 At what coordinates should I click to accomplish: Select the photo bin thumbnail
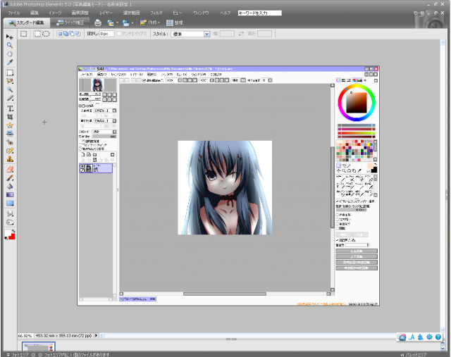[39, 346]
